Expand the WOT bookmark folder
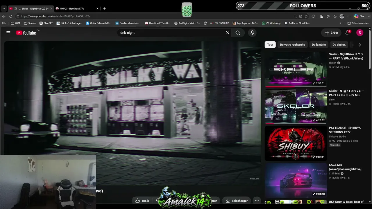372x209 pixels. pyautogui.click(x=15, y=23)
